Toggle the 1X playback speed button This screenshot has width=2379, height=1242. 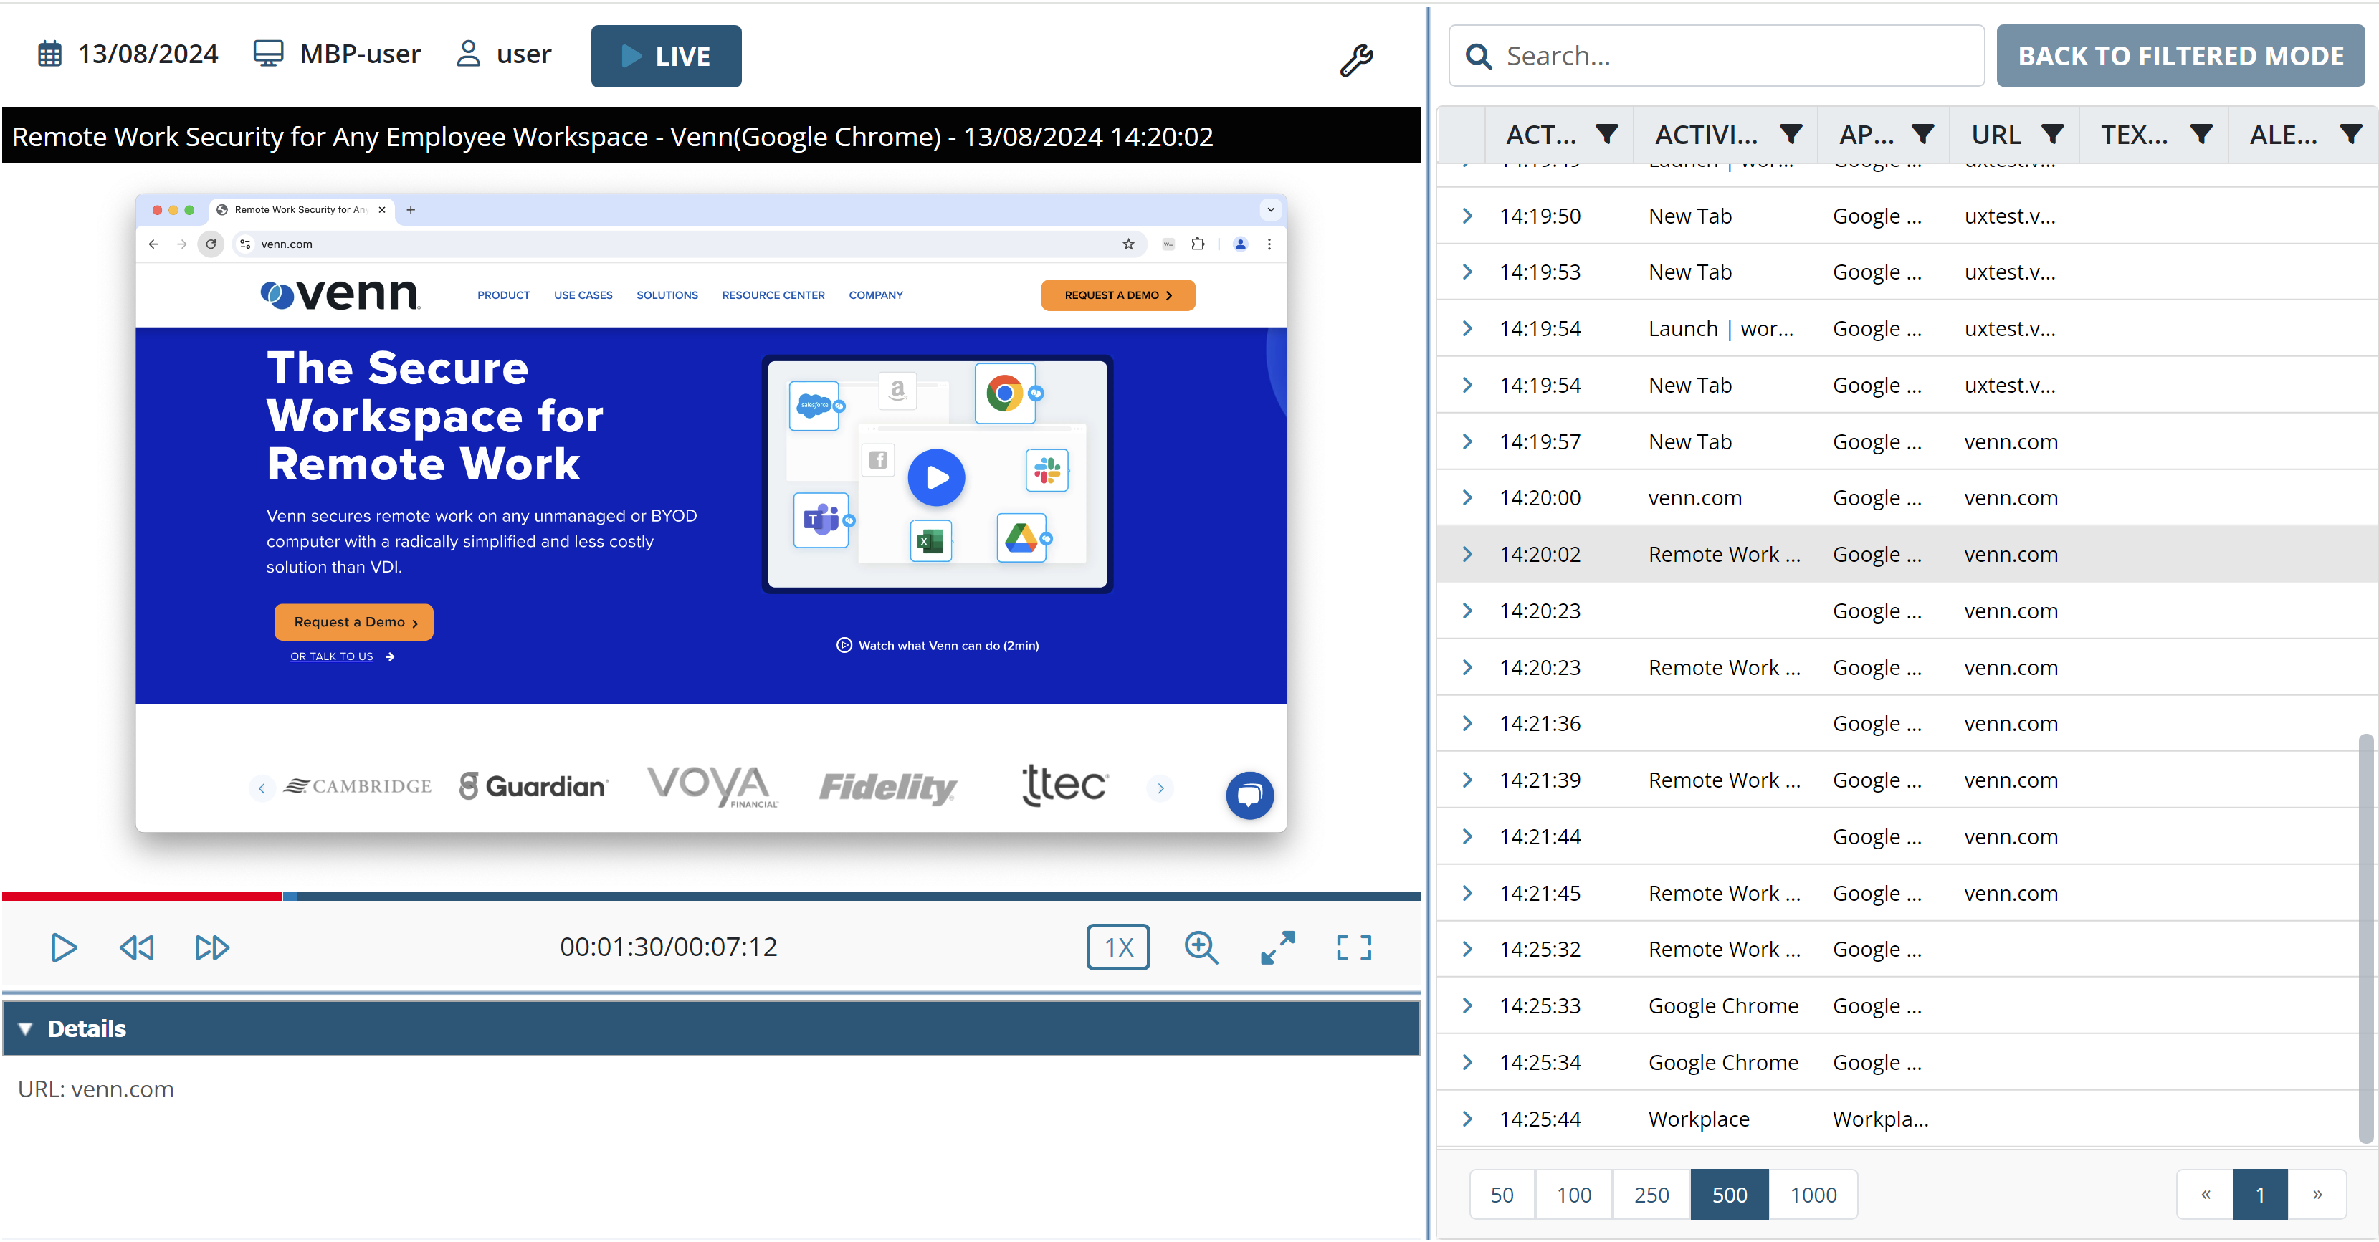pos(1117,947)
